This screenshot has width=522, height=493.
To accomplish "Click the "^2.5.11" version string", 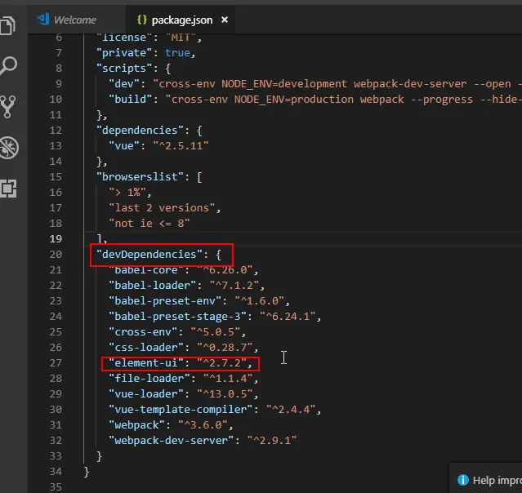I will tap(181, 146).
